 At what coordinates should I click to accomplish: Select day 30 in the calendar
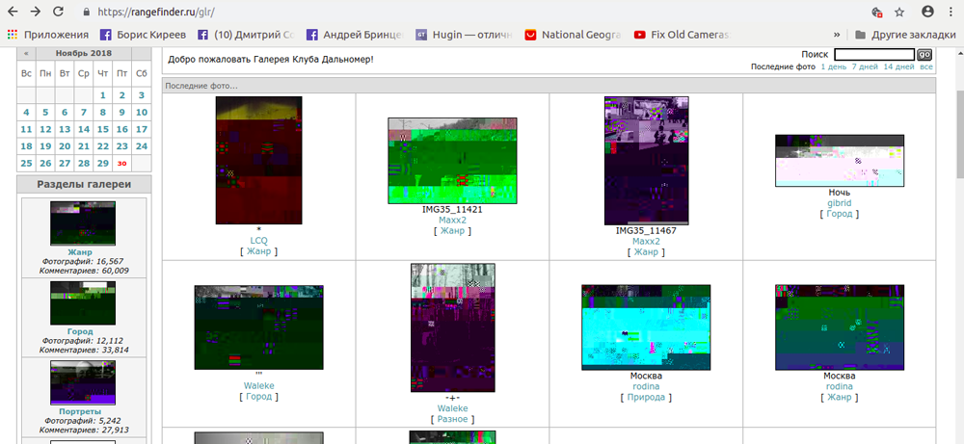pos(121,164)
